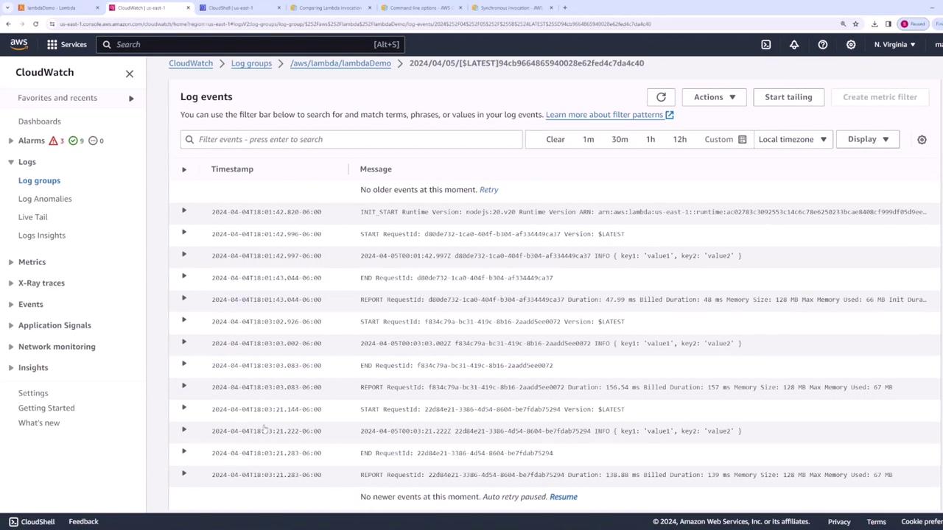The width and height of the screenshot is (943, 530).
Task: Click the Start tailing button
Action: click(788, 97)
